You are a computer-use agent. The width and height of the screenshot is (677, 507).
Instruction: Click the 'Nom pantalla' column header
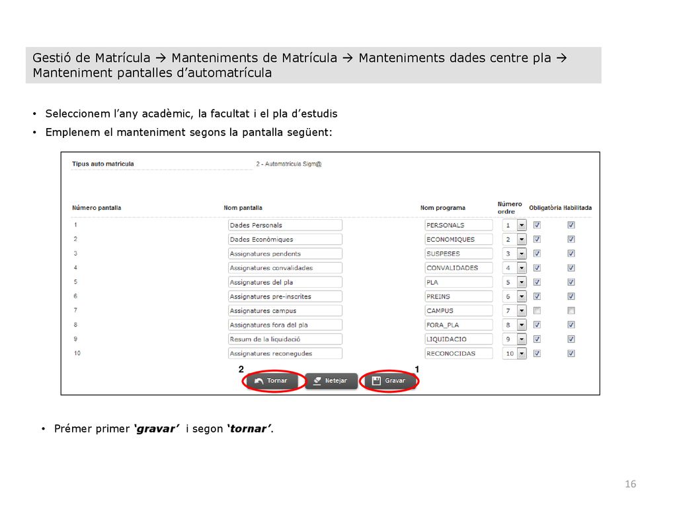coord(243,208)
